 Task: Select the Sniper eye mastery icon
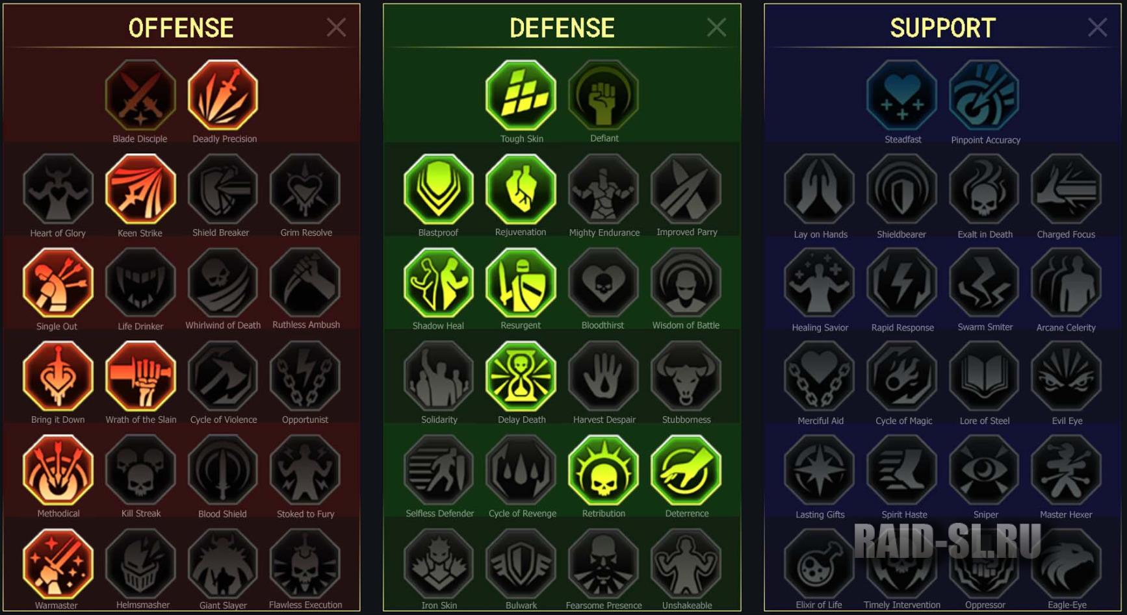click(984, 470)
